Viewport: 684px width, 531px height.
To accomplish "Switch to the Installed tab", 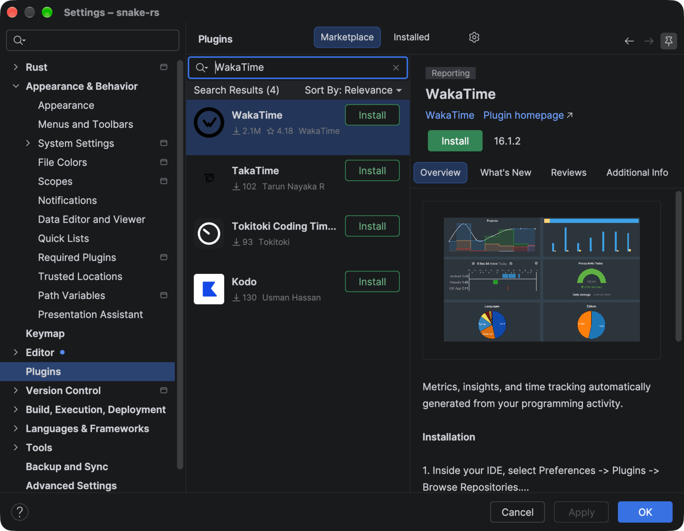I will pyautogui.click(x=411, y=37).
